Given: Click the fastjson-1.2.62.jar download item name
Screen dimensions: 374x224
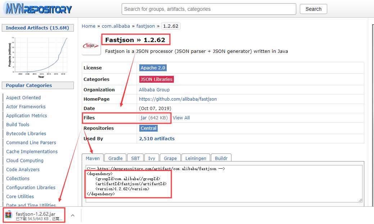Looking at the screenshot, I should click(36, 214).
